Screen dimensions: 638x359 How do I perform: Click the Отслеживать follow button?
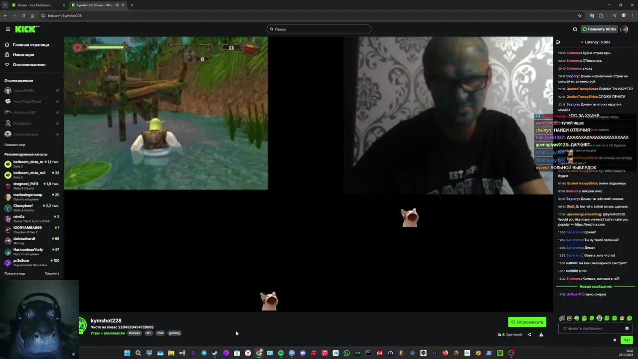tap(527, 322)
